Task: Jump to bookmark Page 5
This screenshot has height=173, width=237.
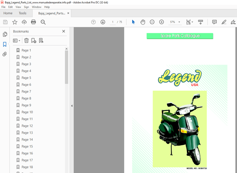Action: coord(26,78)
